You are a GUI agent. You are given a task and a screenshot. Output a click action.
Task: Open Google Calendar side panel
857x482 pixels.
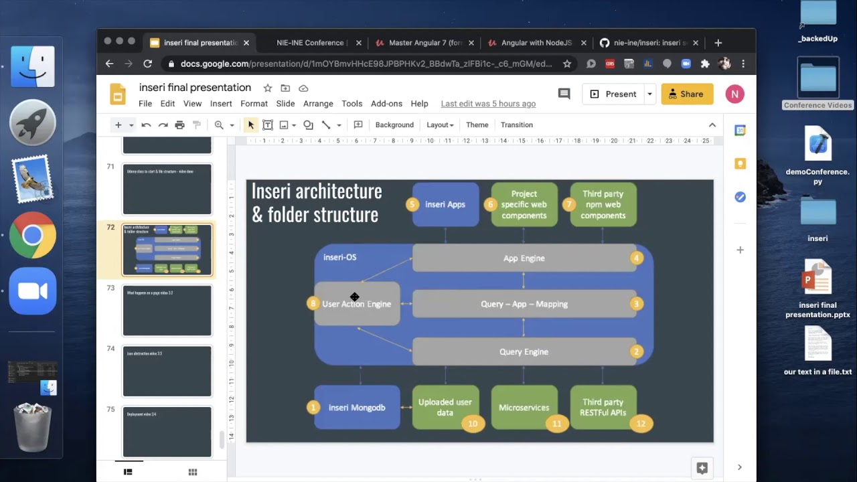point(740,131)
